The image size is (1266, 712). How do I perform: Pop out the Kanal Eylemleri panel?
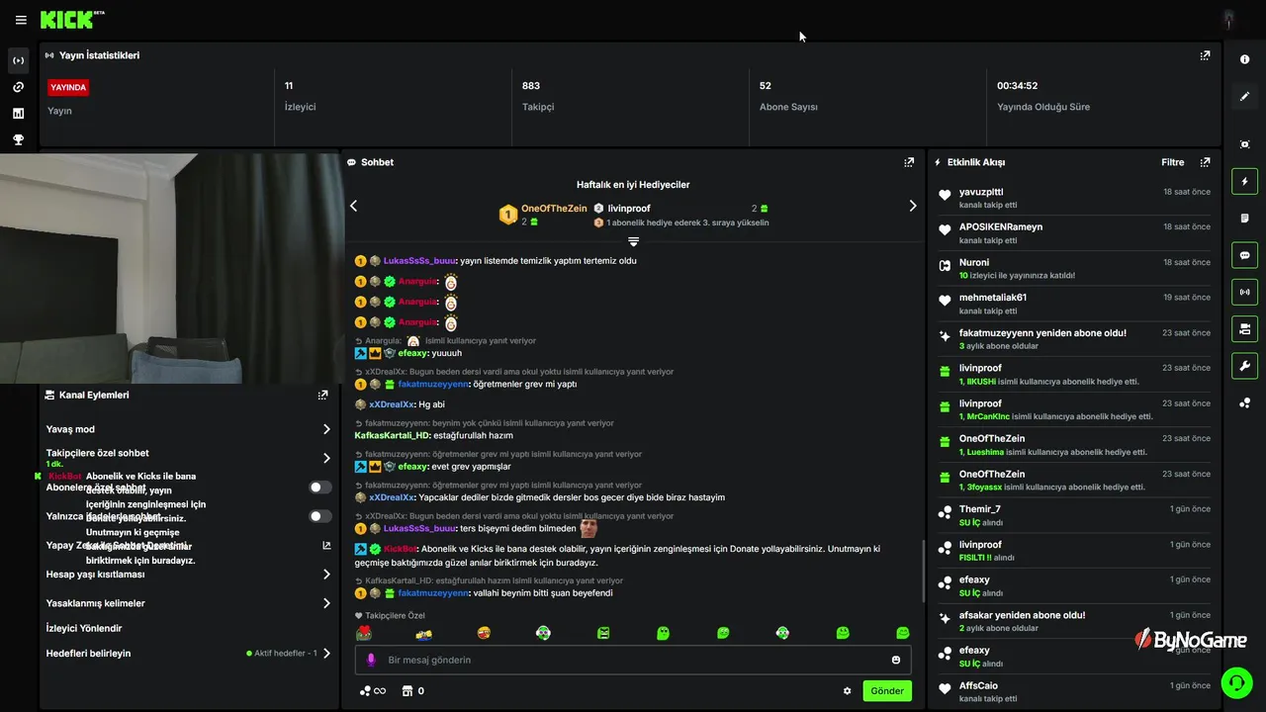pyautogui.click(x=322, y=395)
